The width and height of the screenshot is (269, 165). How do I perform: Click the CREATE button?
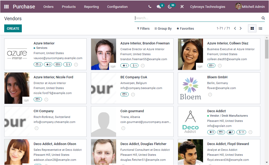point(13,28)
